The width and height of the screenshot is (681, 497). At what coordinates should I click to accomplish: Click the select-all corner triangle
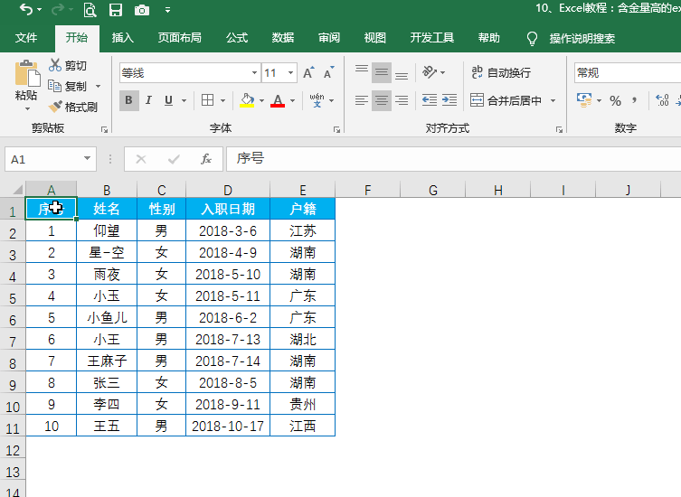17,189
